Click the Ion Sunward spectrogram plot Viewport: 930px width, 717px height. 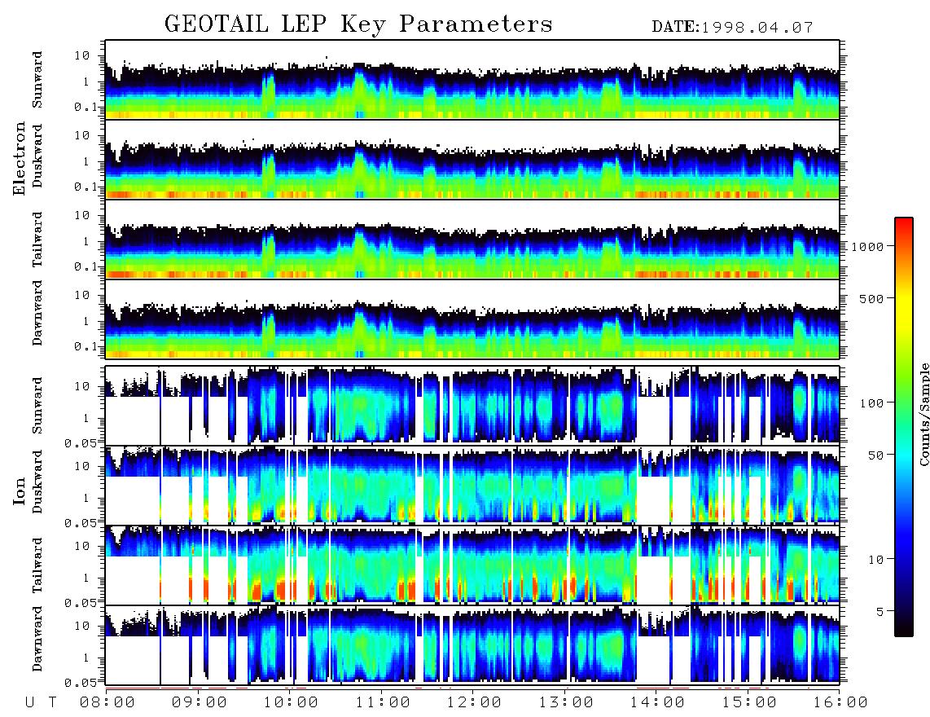click(x=472, y=405)
